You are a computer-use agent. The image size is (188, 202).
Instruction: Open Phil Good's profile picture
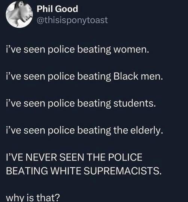(x=19, y=15)
